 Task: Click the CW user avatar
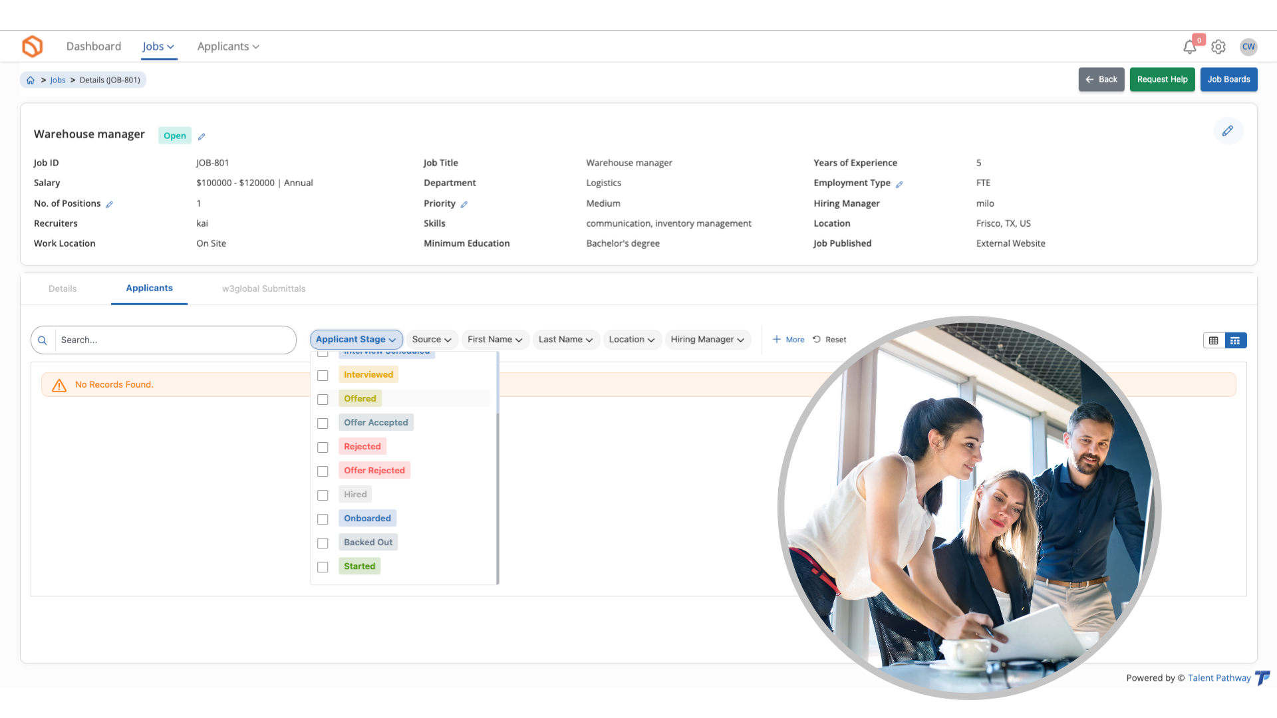(x=1248, y=47)
